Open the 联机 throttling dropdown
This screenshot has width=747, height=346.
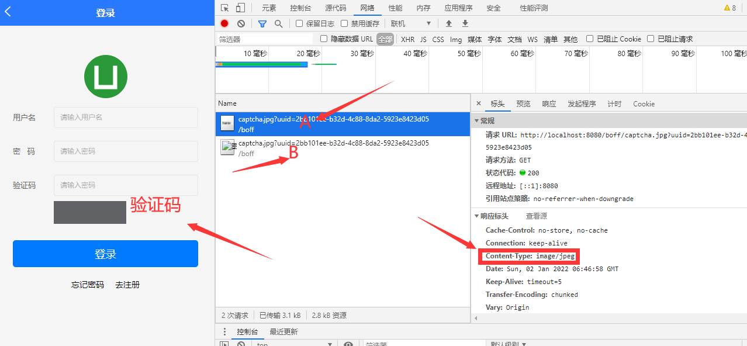tap(411, 23)
